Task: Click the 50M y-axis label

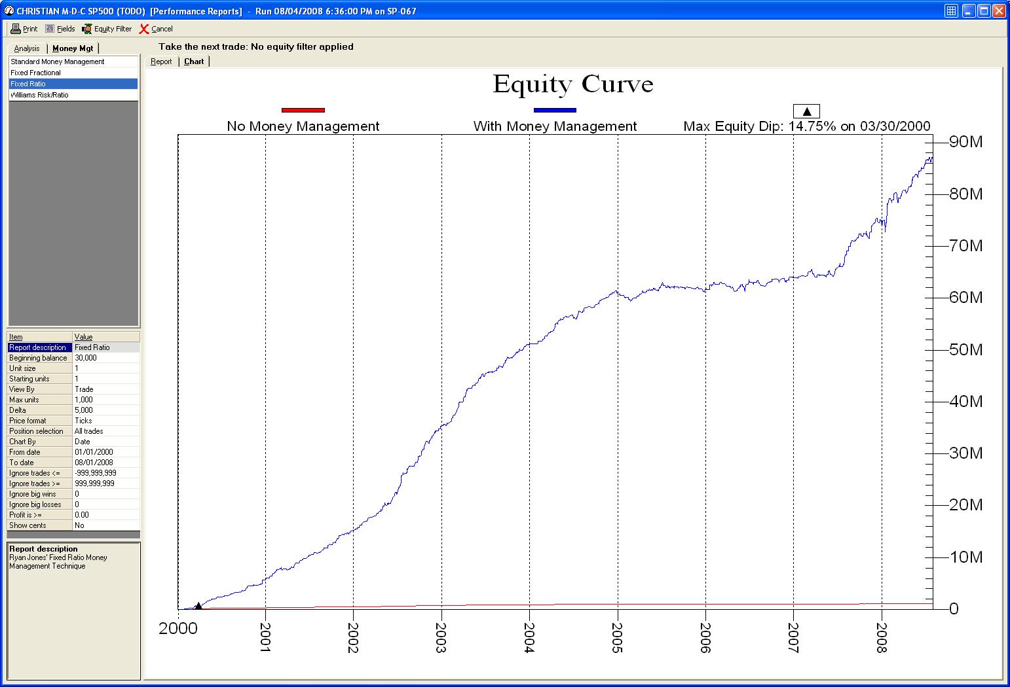Action: 966,349
